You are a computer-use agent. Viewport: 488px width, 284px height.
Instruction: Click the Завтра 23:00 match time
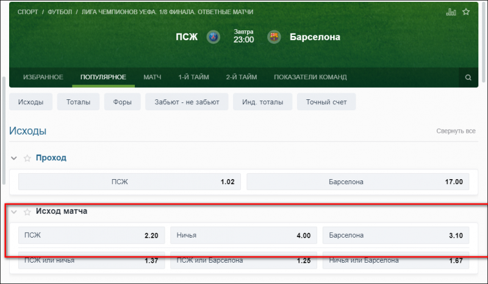[243, 37]
